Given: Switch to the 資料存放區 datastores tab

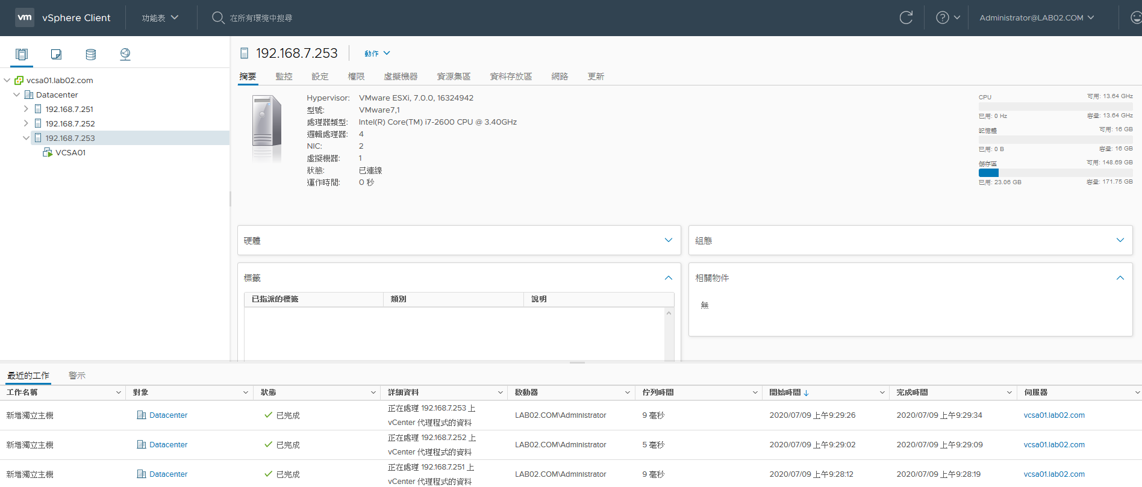Looking at the screenshot, I should (511, 76).
